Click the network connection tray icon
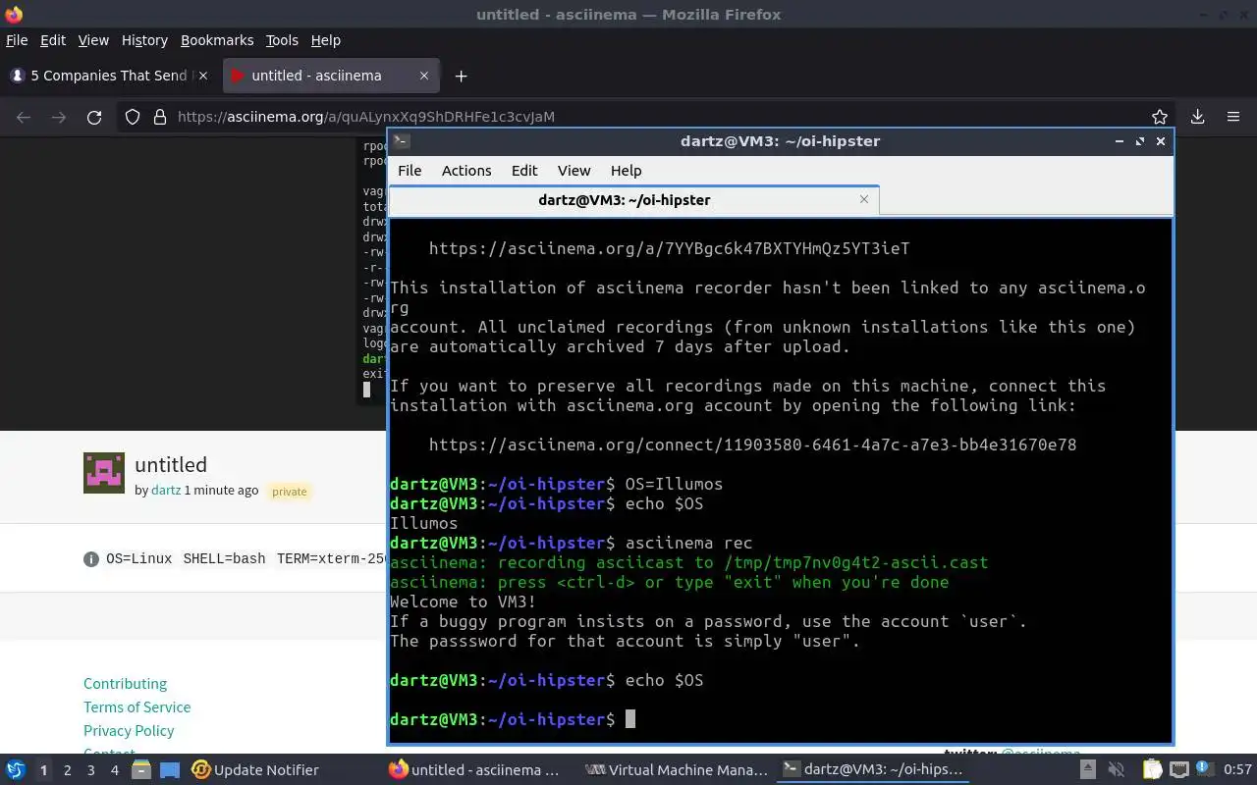Image resolution: width=1257 pixels, height=785 pixels. tap(1179, 770)
